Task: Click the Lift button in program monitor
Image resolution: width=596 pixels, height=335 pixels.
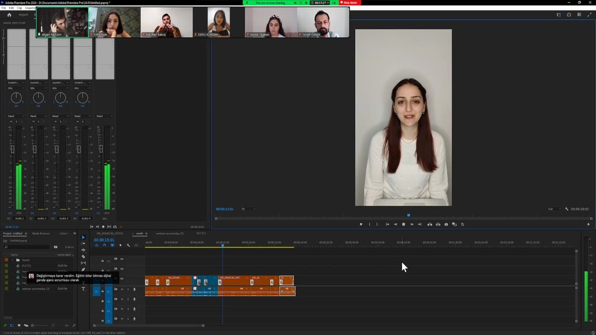Action: 430,224
